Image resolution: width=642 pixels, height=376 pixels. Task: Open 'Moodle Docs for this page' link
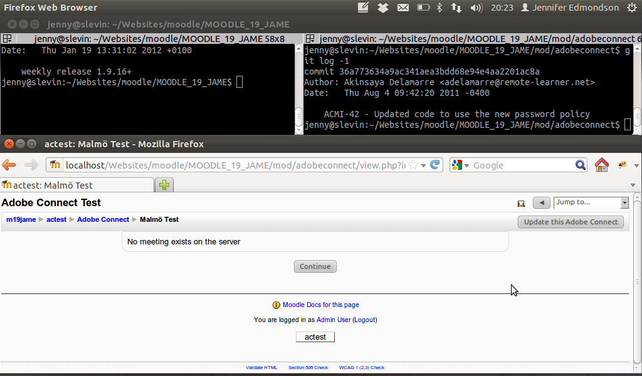(x=320, y=305)
